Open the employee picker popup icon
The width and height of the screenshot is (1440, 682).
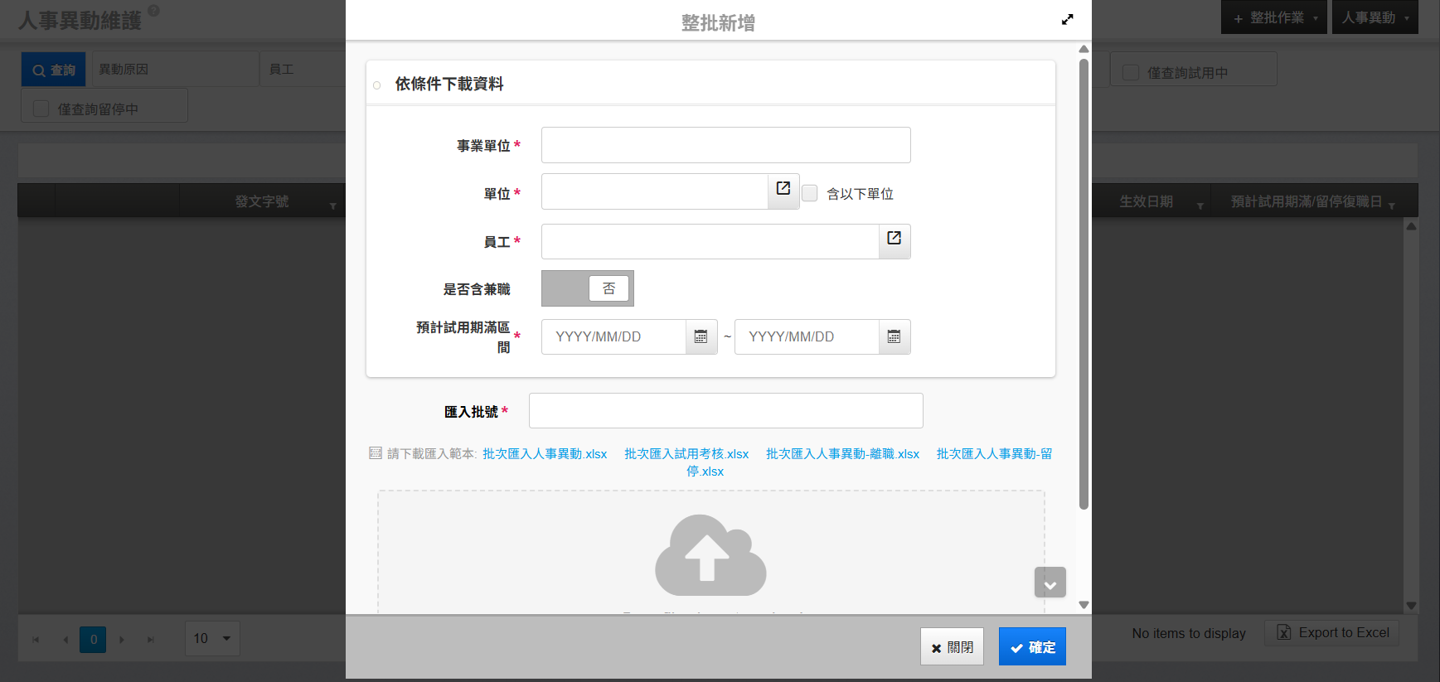pyautogui.click(x=894, y=239)
